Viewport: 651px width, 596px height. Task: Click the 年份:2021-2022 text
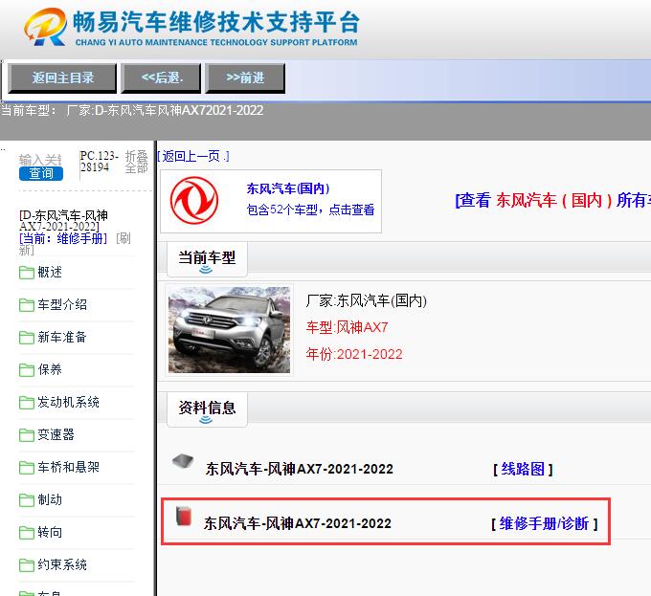coord(354,354)
